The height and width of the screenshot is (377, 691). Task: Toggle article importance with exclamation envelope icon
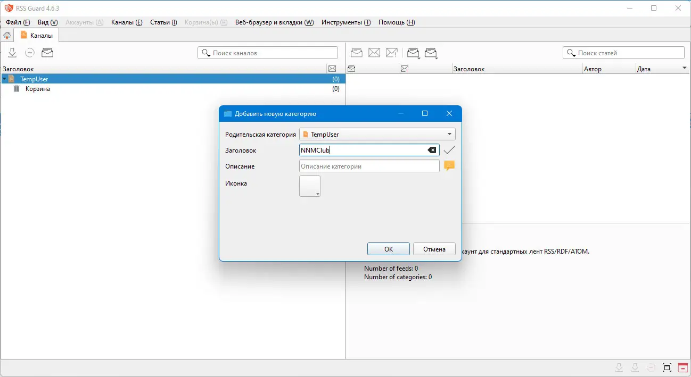[392, 53]
